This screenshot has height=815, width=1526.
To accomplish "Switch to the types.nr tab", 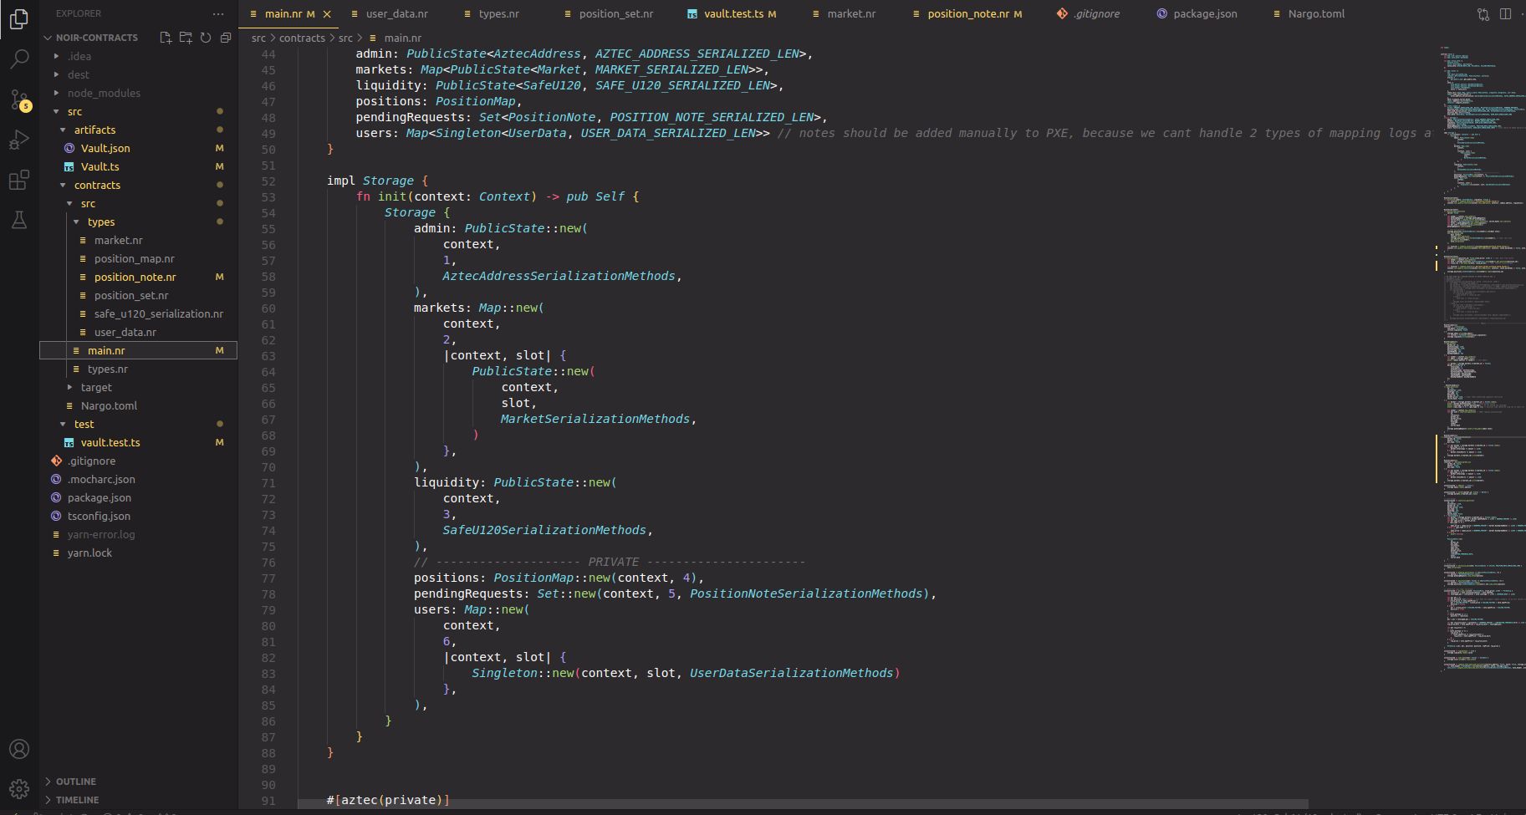I will click(498, 14).
